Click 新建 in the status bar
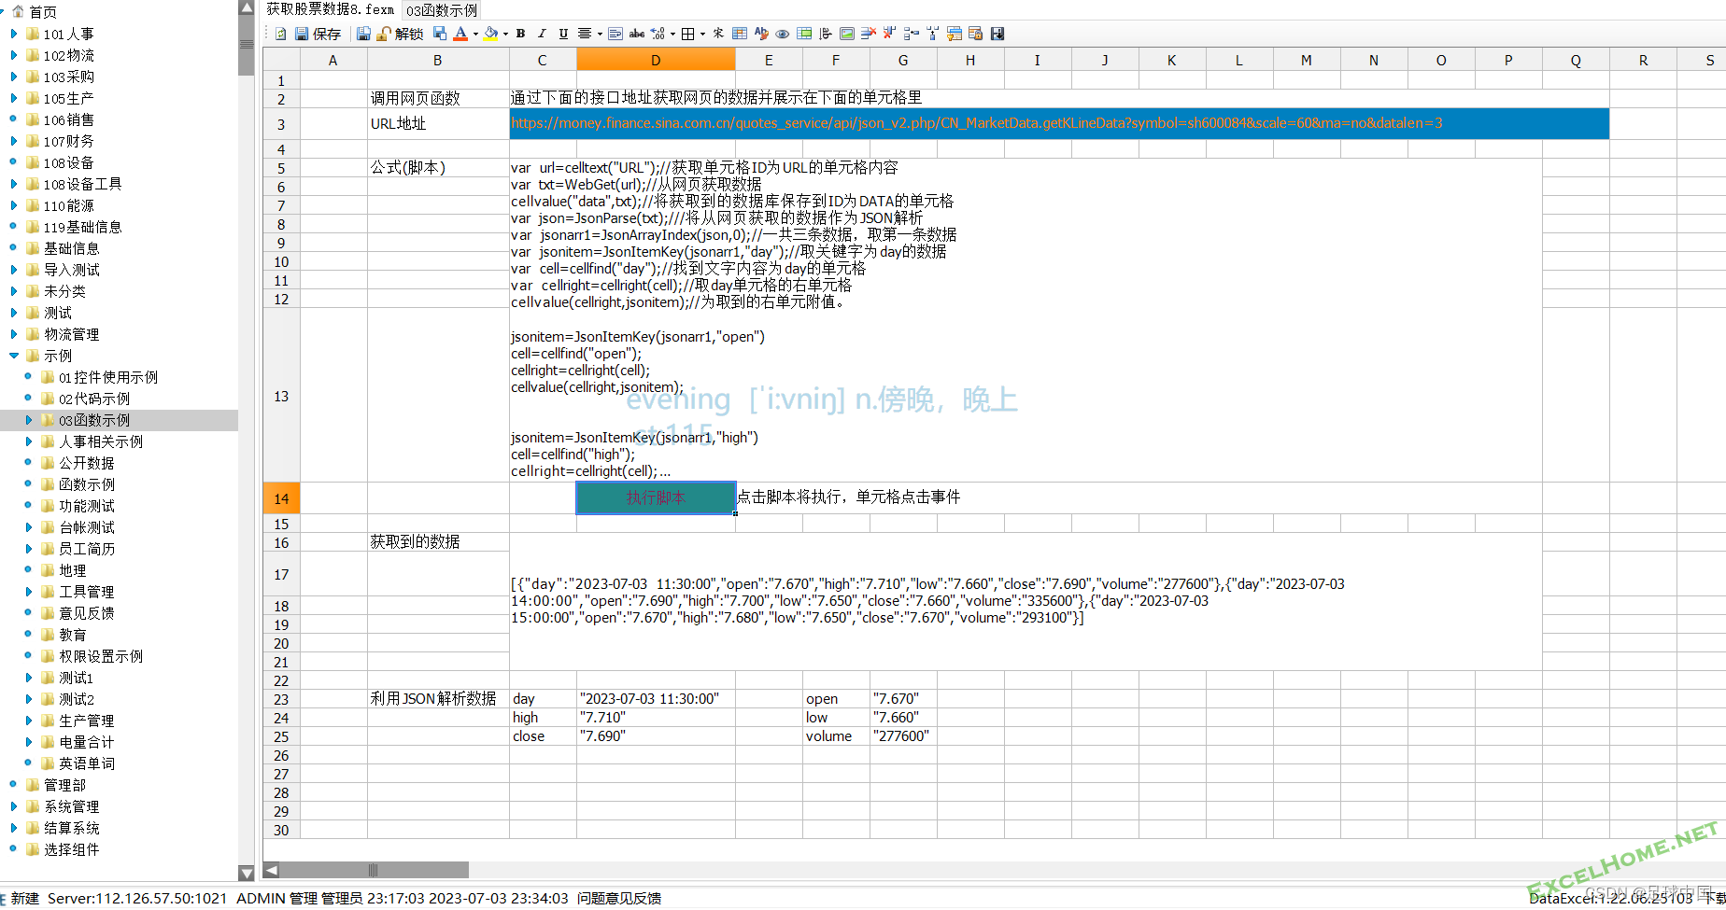The image size is (1726, 910). 25,898
